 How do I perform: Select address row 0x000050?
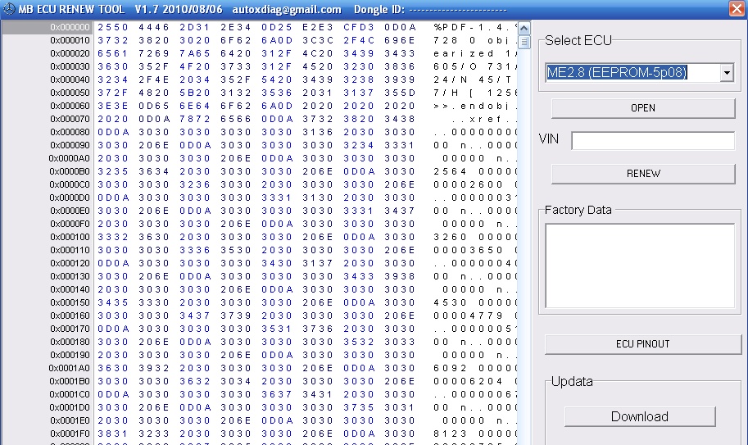click(70, 93)
